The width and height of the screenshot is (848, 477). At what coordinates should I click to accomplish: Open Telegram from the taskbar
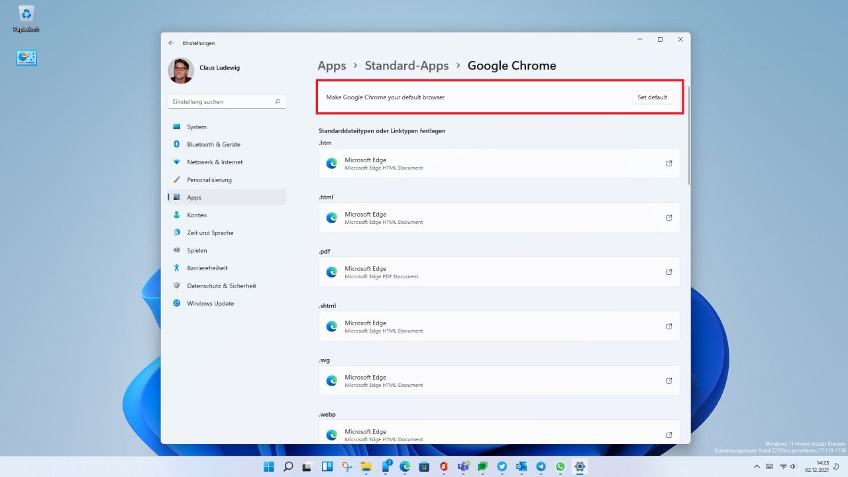[541, 466]
